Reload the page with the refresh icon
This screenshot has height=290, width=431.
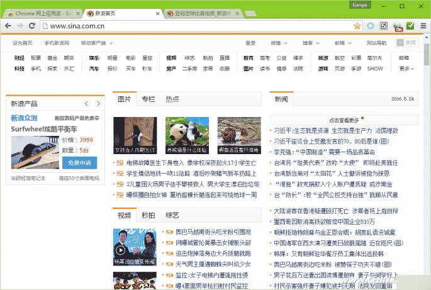tap(32, 26)
